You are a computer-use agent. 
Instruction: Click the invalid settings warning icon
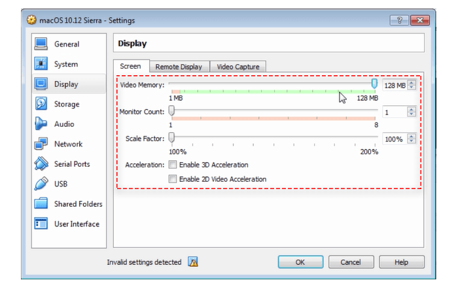click(192, 262)
